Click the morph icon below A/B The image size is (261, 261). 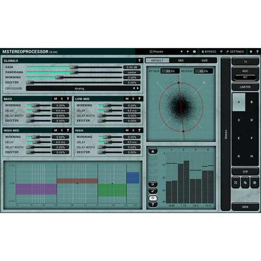236,183
